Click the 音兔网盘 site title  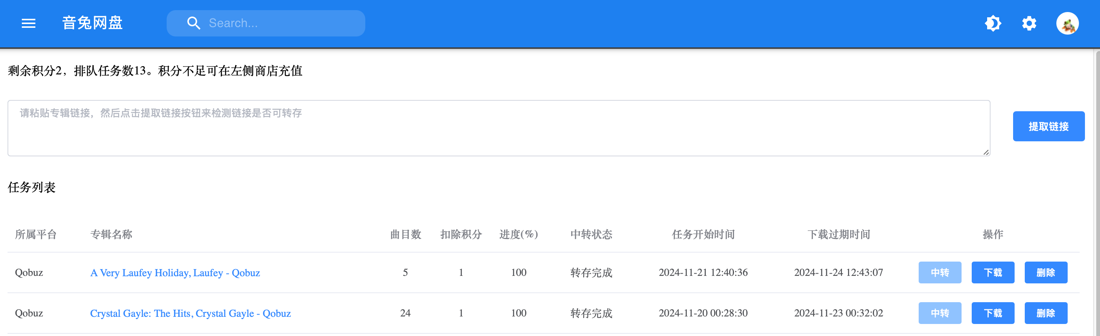click(x=93, y=23)
